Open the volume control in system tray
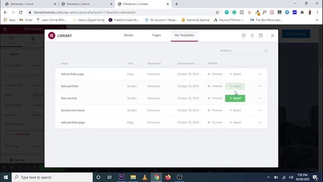This screenshot has width=323, height=182. 291,177
